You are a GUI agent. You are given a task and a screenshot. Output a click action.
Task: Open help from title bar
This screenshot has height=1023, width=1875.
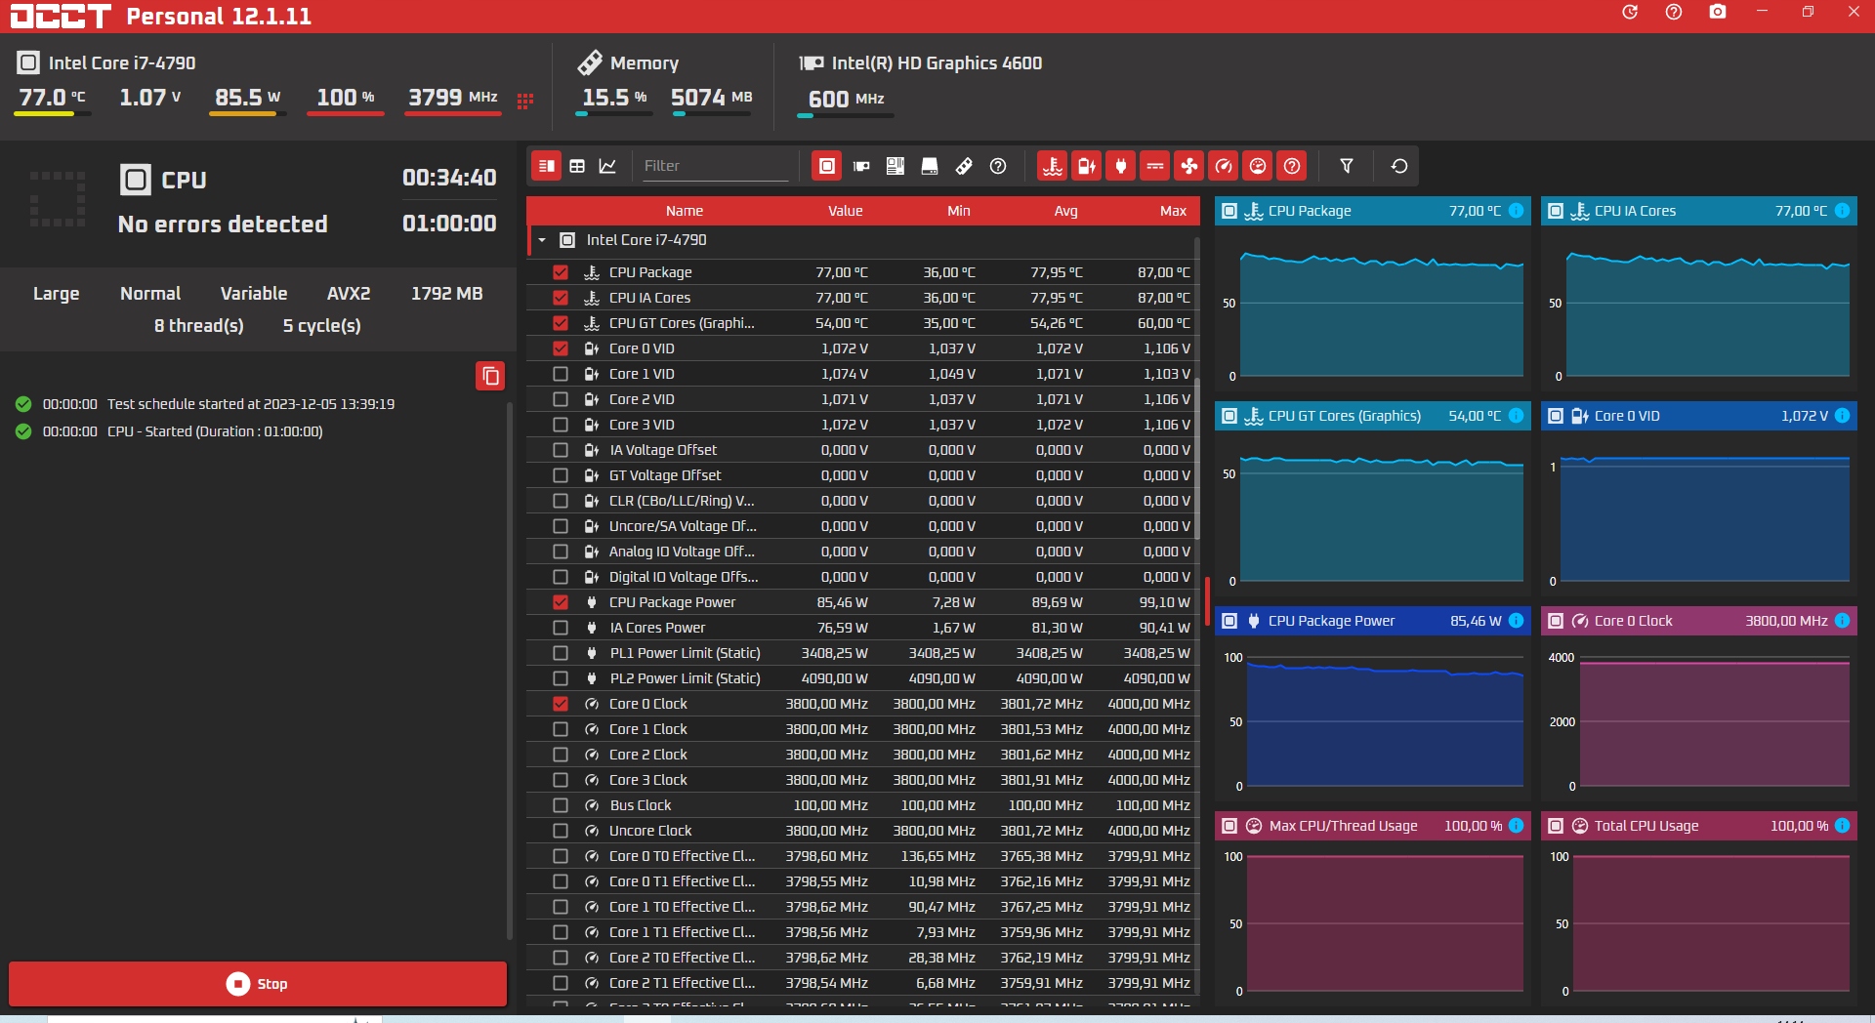point(1674,12)
